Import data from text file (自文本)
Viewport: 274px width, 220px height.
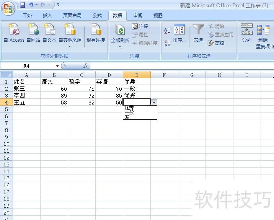point(49,33)
